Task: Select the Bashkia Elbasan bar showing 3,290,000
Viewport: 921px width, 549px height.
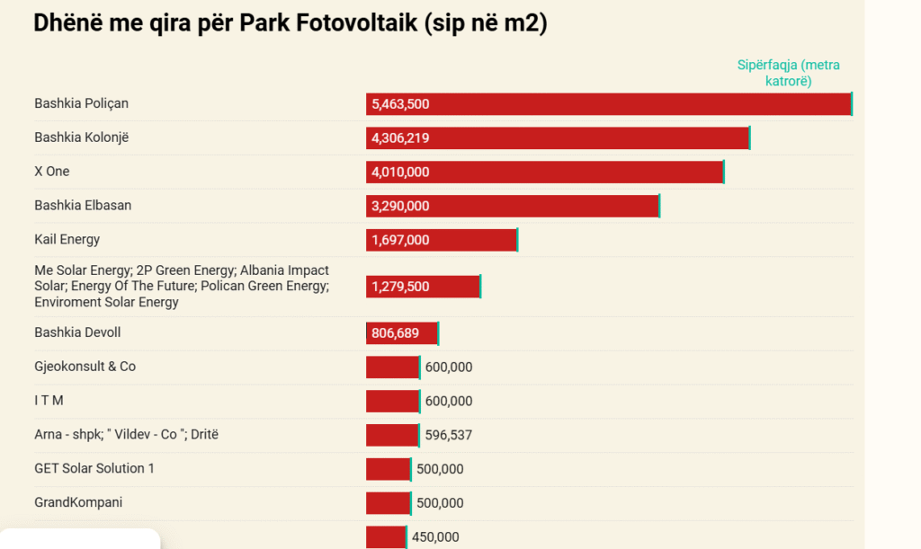Action: coord(513,206)
